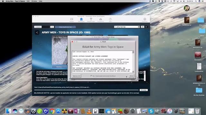
Task: Click the leftmost white button above title
Action: [x=38, y=27]
